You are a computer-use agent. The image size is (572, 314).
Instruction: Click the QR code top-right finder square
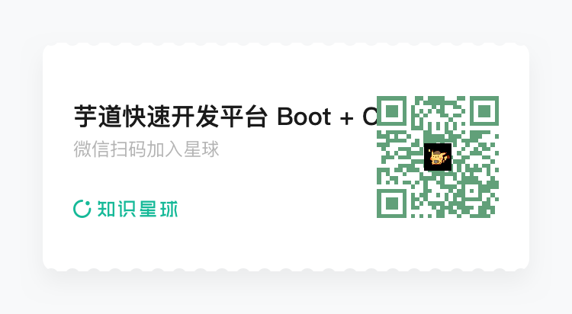(x=484, y=111)
